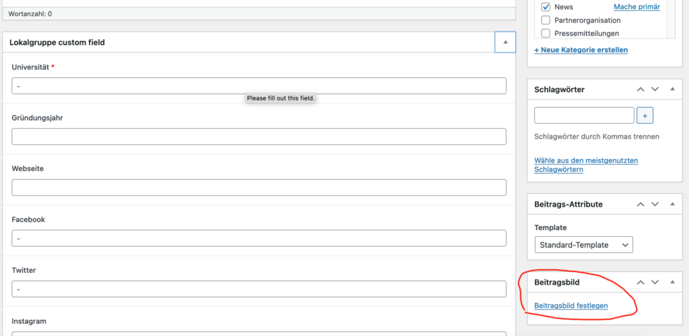
Task: Move Beitrags-Attribute panel down
Action: (x=655, y=204)
